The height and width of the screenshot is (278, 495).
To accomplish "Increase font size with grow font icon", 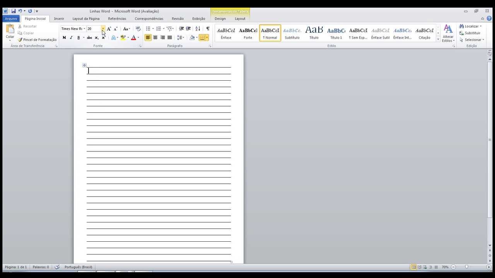I will click(109, 29).
